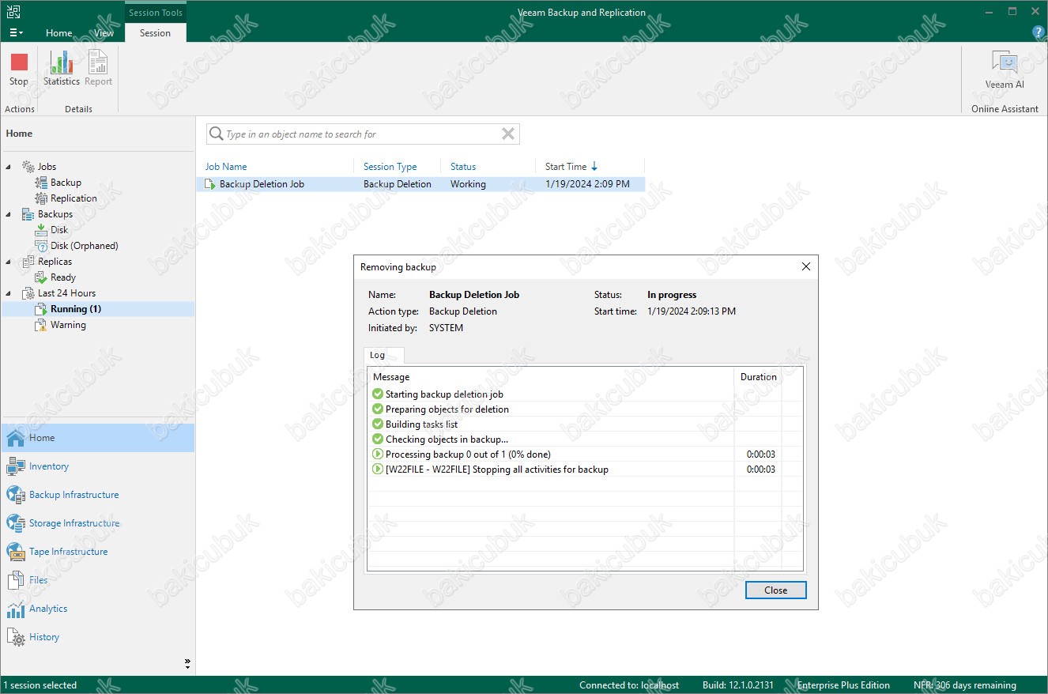Screen dimensions: 1048x694
Task: Collapse the Last 24 Hours node
Action: (x=9, y=293)
